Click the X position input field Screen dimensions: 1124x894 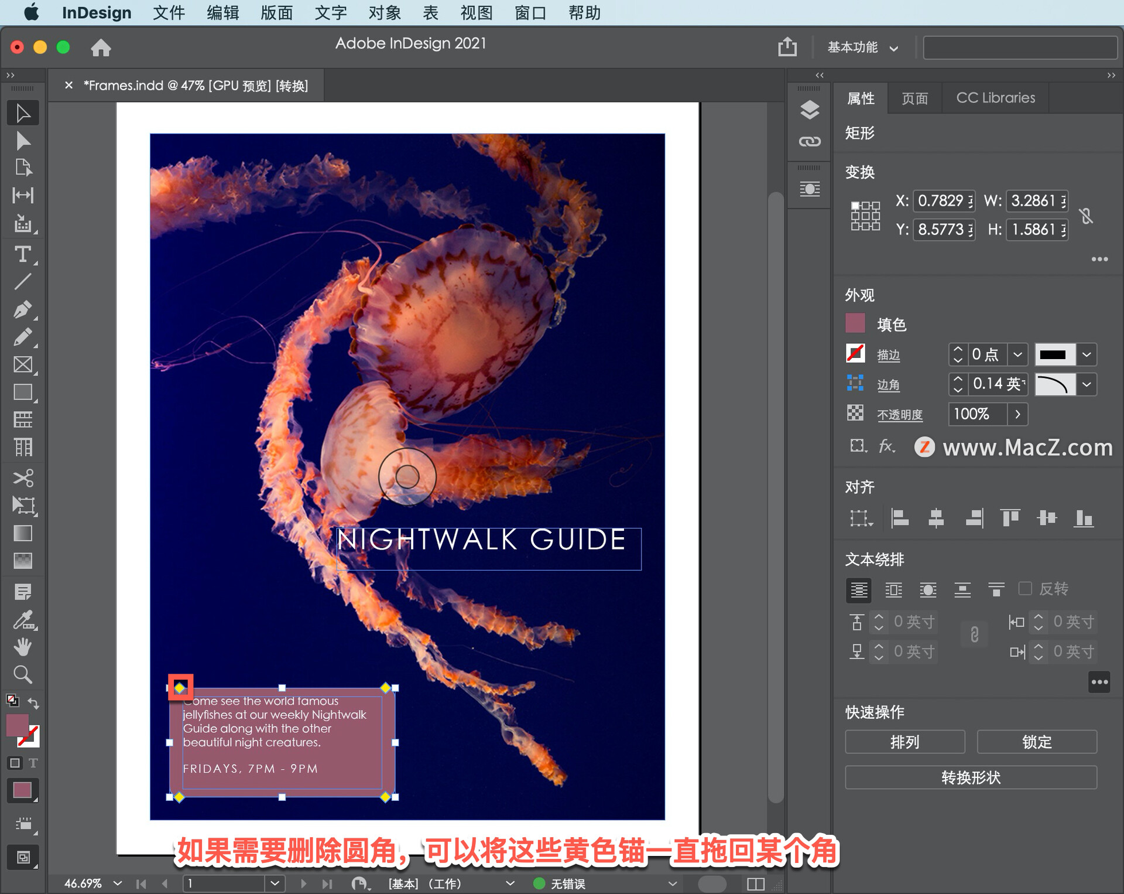[x=944, y=201]
